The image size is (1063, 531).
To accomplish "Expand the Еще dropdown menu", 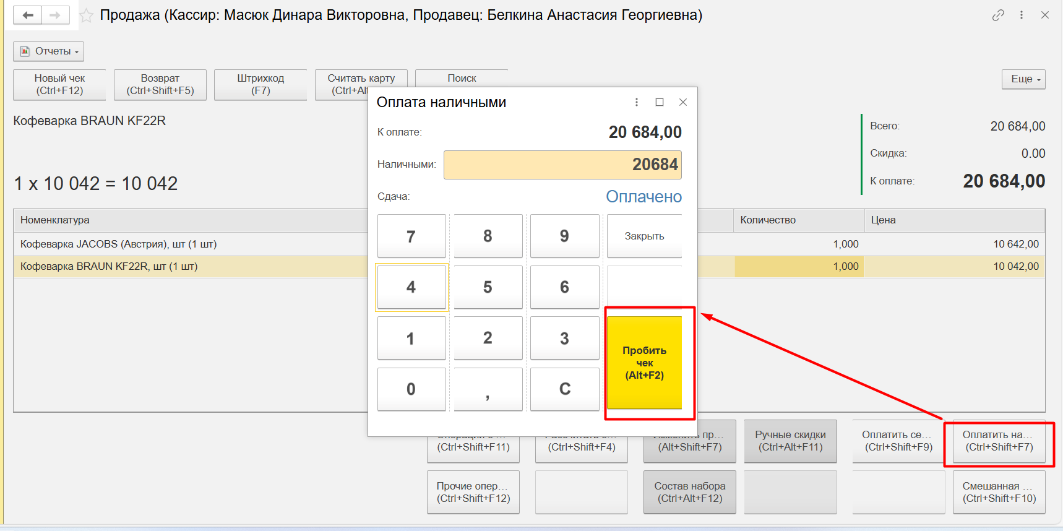I will 1023,79.
